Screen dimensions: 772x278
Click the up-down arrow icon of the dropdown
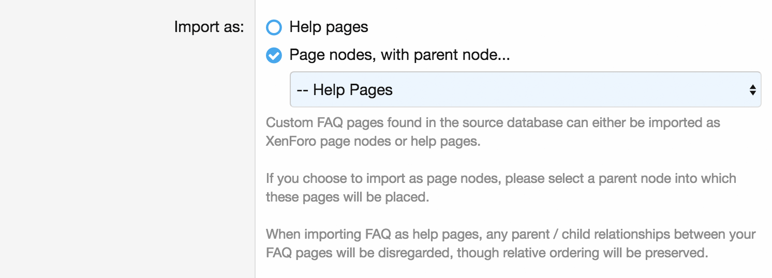tap(752, 90)
